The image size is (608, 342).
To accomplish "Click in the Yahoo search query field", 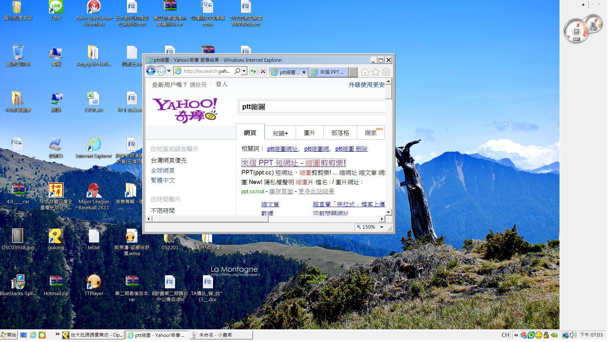I will point(312,107).
